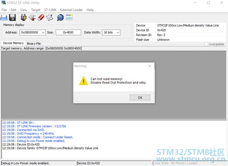
Task: Click the Size input field 0x4000
Action: click(68, 32)
